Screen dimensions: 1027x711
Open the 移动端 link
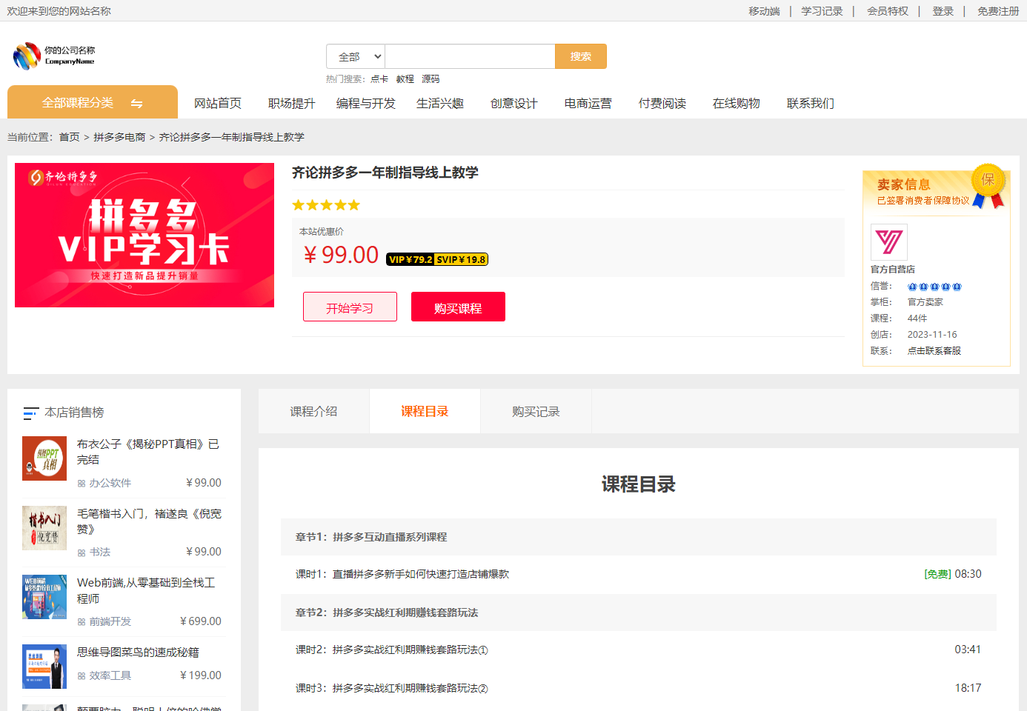click(x=764, y=11)
